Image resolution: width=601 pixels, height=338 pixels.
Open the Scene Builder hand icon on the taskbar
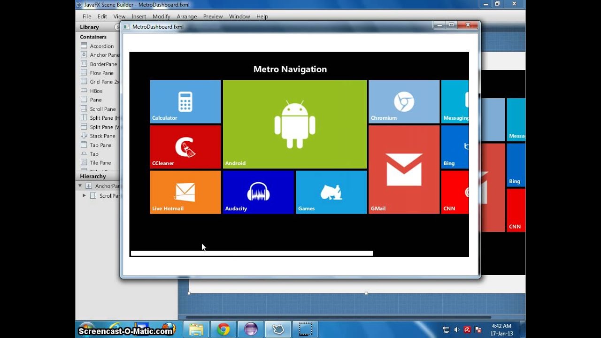point(278,330)
